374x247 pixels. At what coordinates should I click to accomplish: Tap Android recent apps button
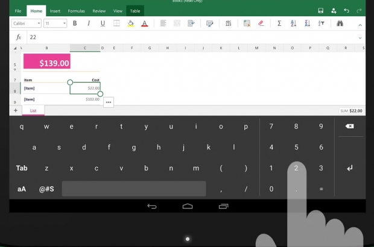(223, 206)
